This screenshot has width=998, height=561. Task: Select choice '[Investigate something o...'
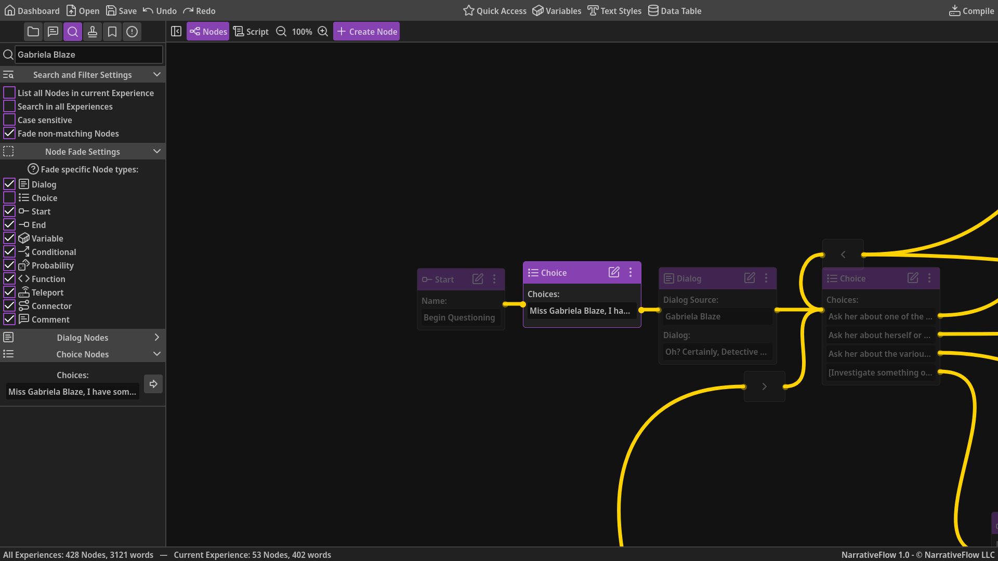tap(881, 372)
